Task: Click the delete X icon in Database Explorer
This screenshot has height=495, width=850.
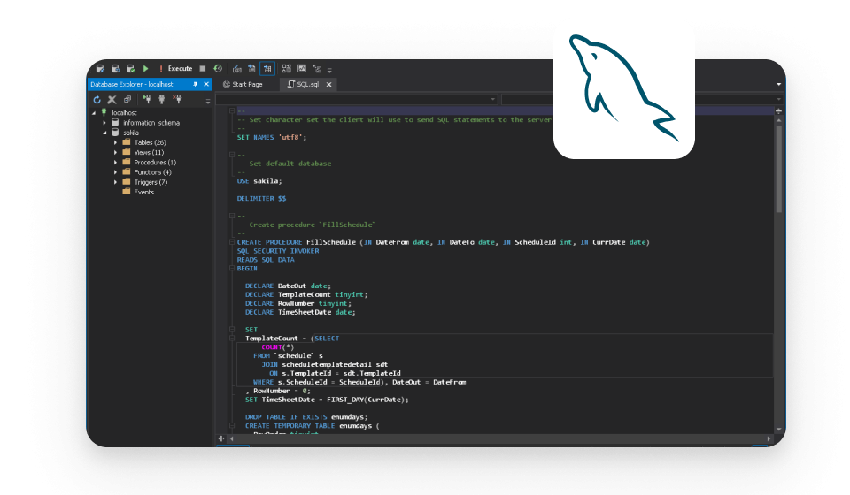Action: (112, 100)
